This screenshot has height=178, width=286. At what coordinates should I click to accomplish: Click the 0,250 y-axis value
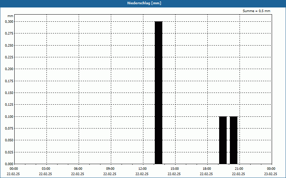pos(9,46)
